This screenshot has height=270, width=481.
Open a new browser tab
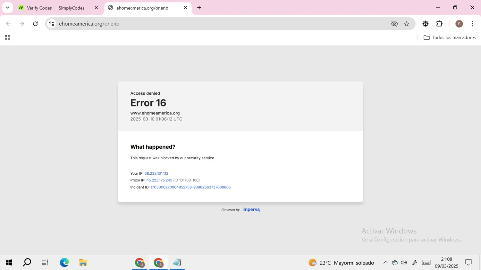point(199,8)
